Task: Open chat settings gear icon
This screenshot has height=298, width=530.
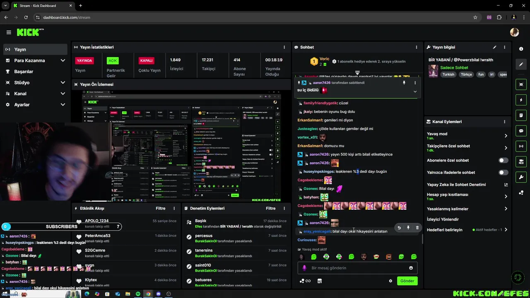Action: pos(390,281)
